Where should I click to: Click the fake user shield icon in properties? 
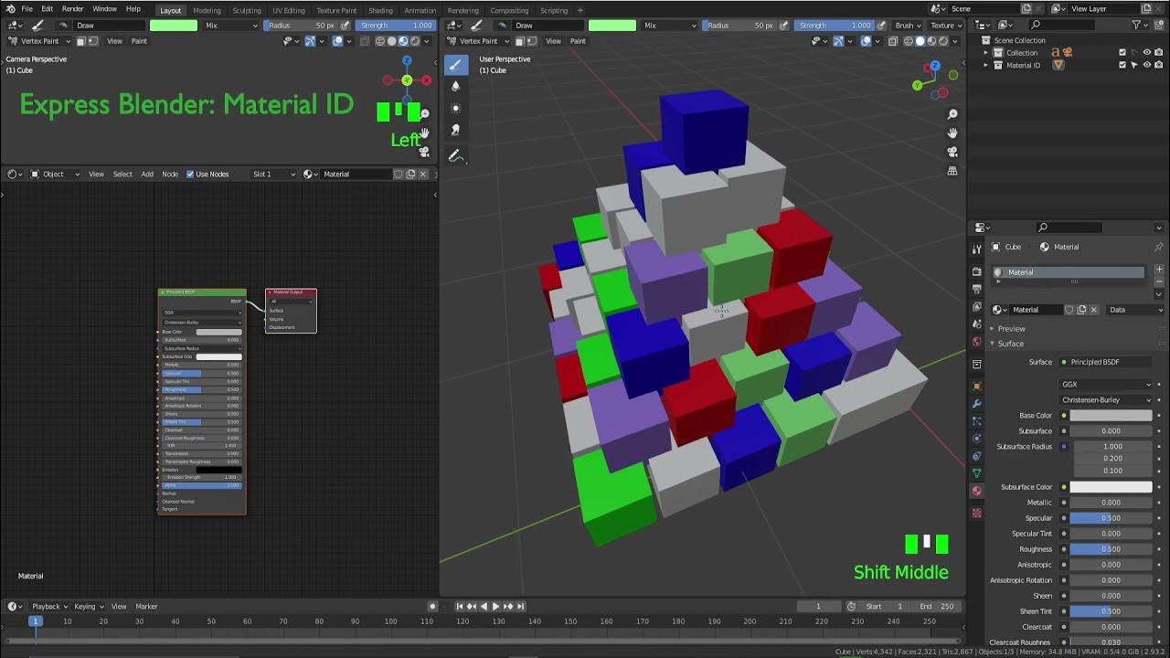click(x=1069, y=310)
